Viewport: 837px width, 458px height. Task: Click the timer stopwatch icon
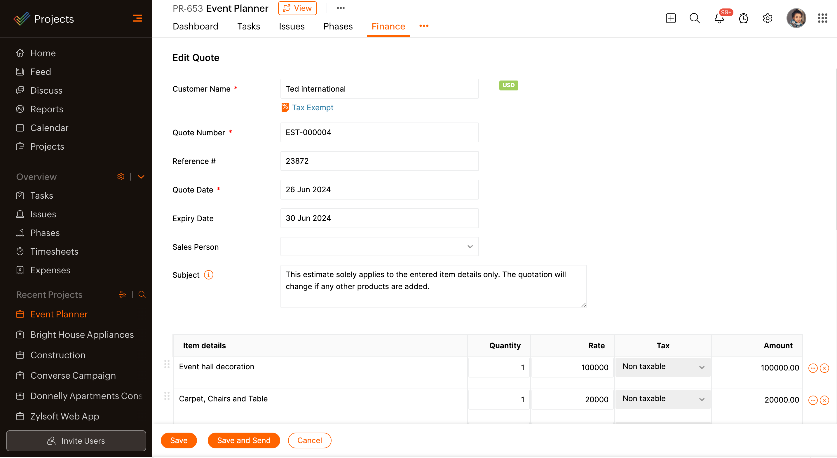point(743,18)
